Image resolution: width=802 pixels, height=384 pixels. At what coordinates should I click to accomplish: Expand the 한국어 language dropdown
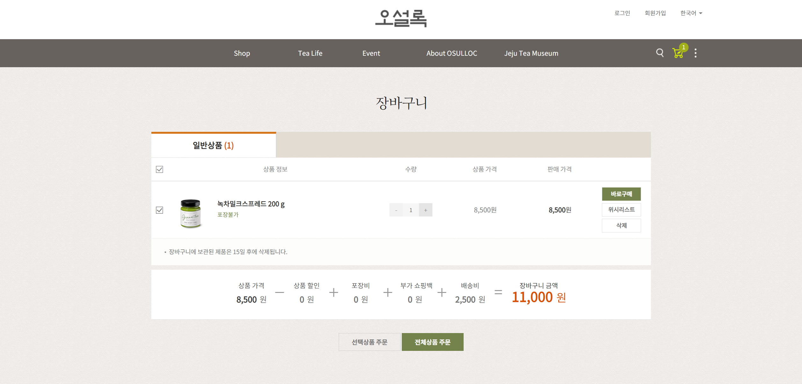691,13
